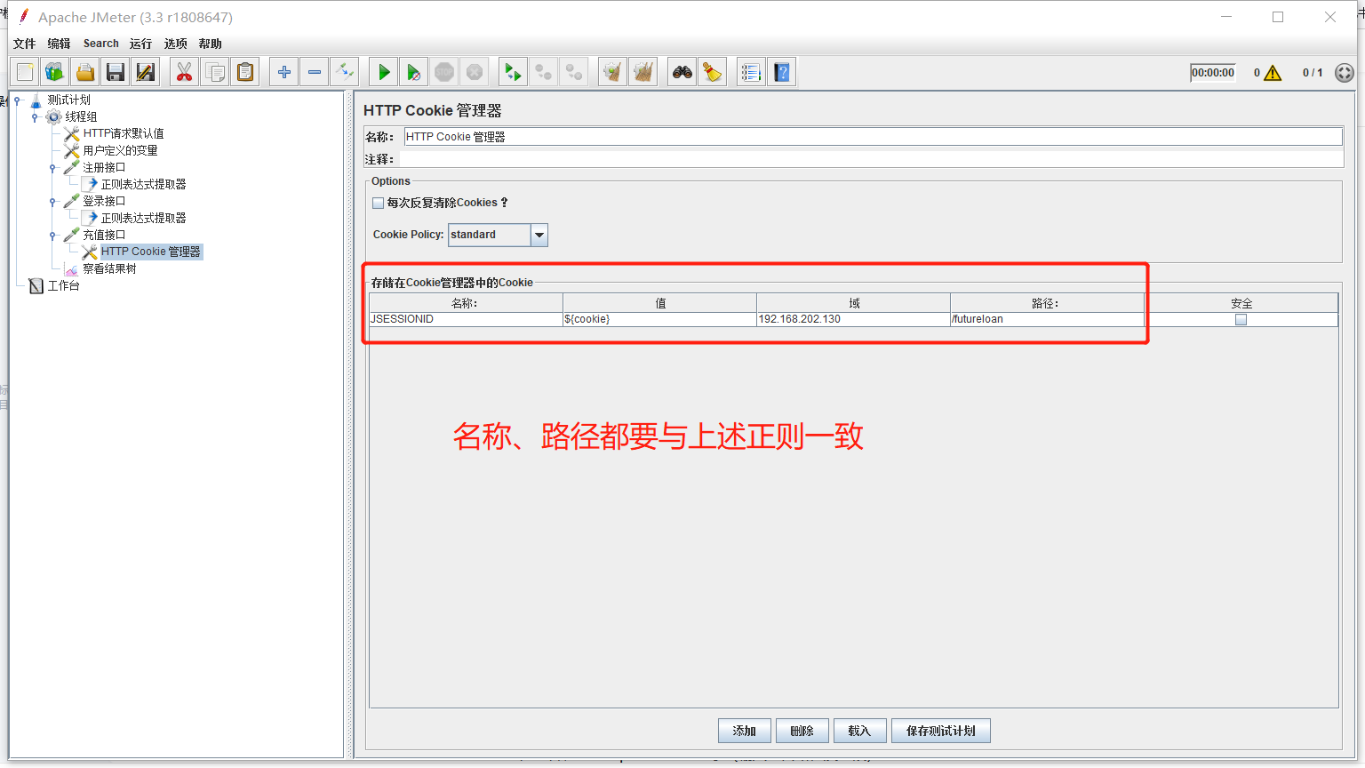The height and width of the screenshot is (768, 1365).
Task: Click the 名称 input field
Action: click(873, 137)
